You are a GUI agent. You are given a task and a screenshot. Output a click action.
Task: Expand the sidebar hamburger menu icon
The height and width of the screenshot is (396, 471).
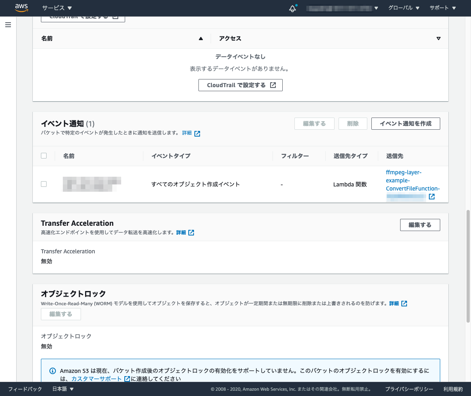pos(8,25)
